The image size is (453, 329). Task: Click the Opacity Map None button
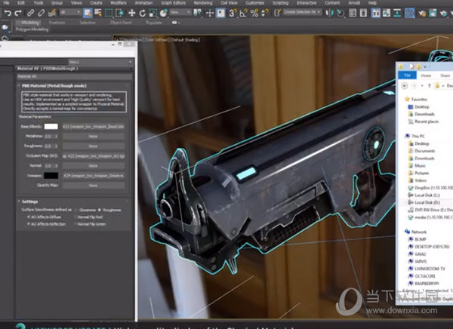coord(93,186)
